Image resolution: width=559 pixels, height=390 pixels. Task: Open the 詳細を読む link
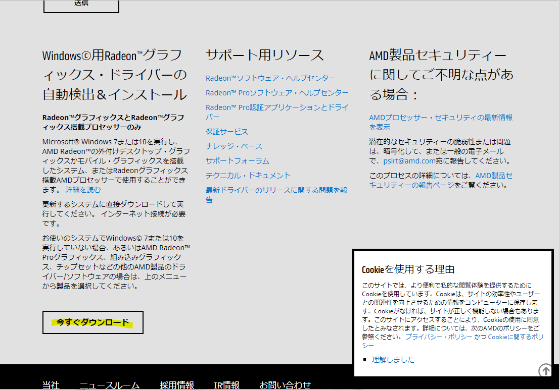click(83, 190)
